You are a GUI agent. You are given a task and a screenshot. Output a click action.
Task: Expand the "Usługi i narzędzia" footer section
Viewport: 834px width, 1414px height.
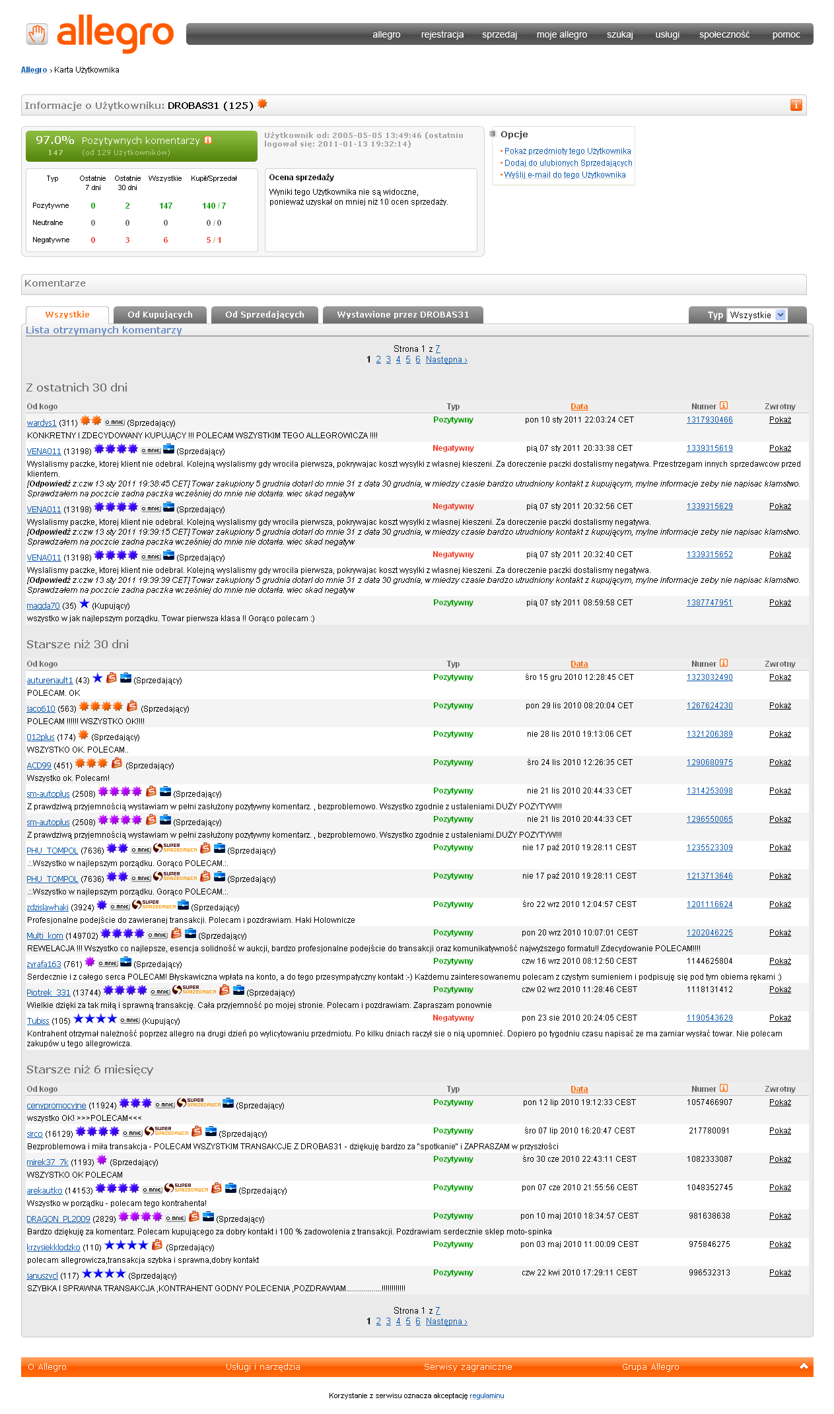point(263,1366)
